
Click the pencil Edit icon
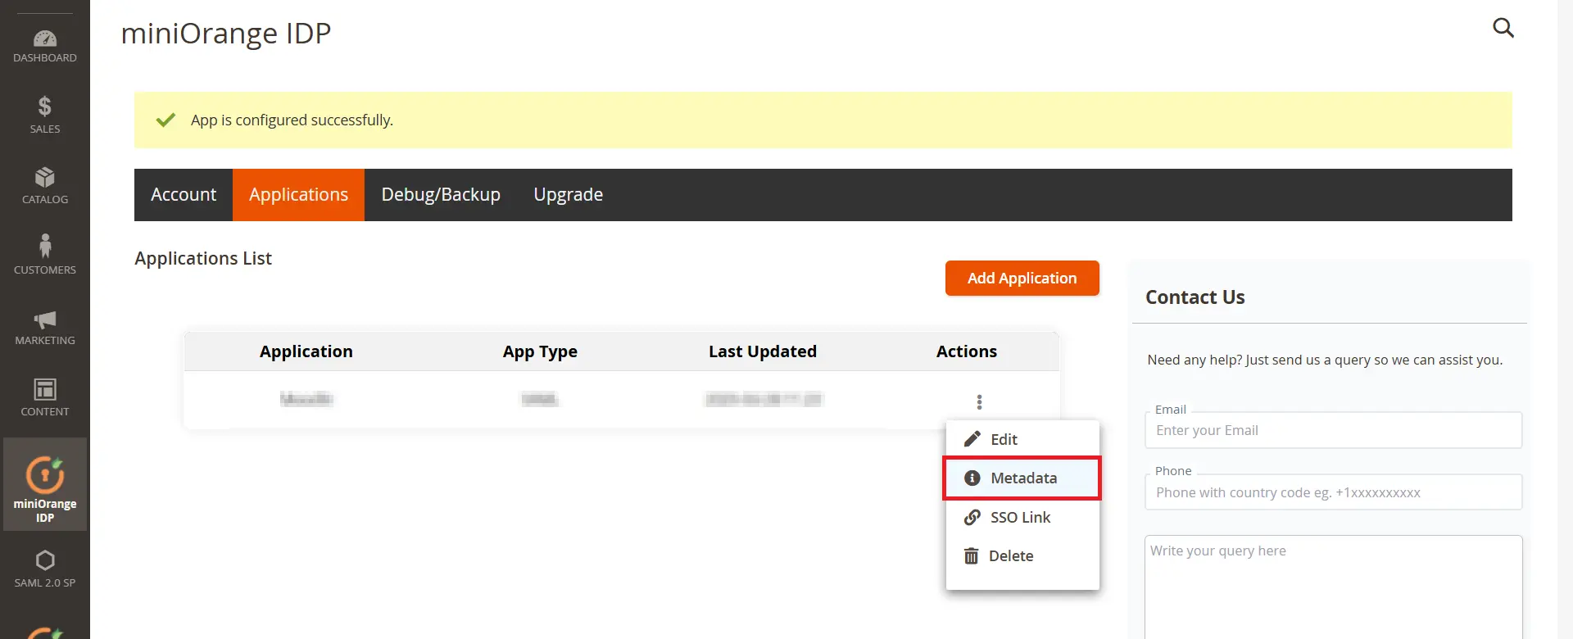pyautogui.click(x=972, y=439)
